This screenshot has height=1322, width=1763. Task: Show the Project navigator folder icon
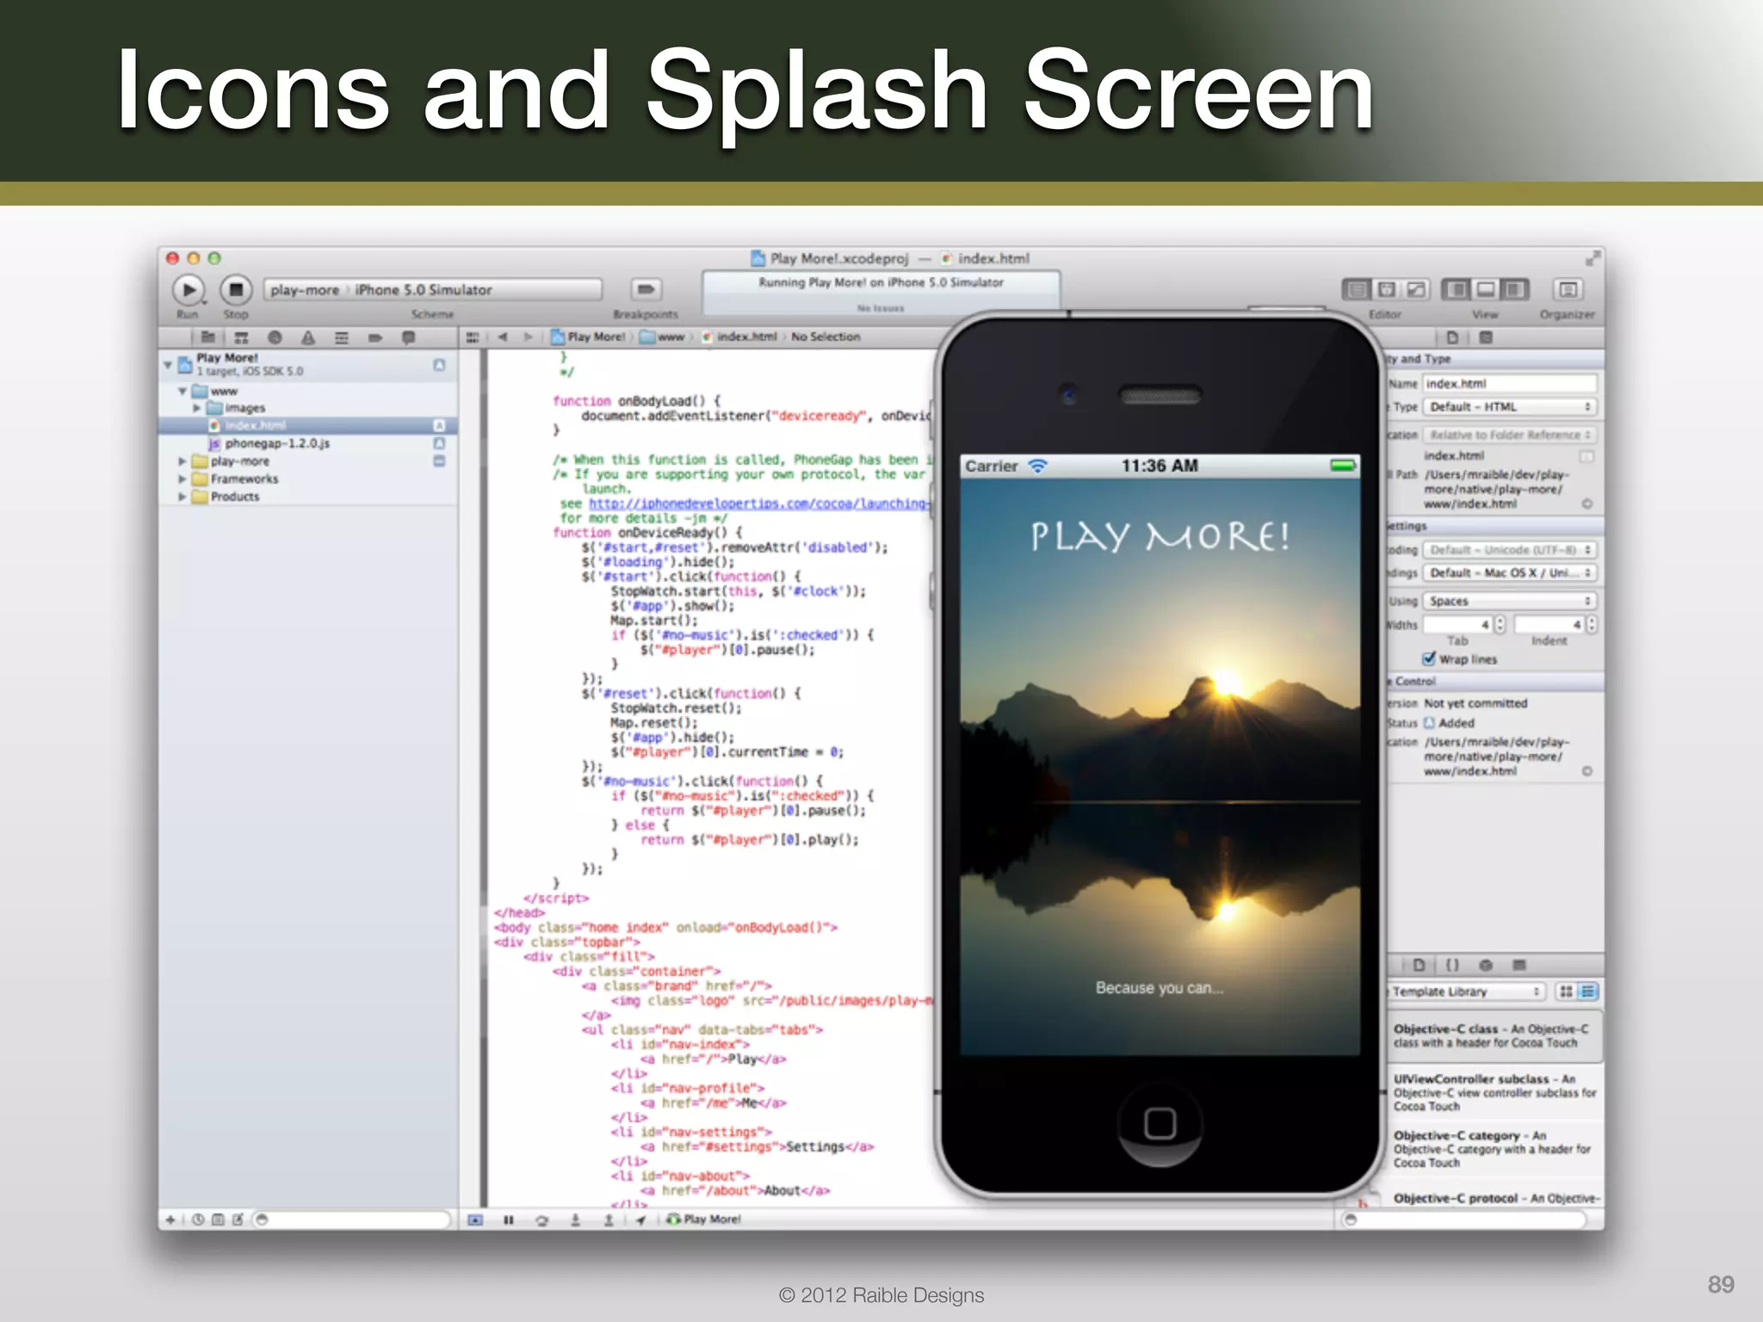(x=207, y=337)
